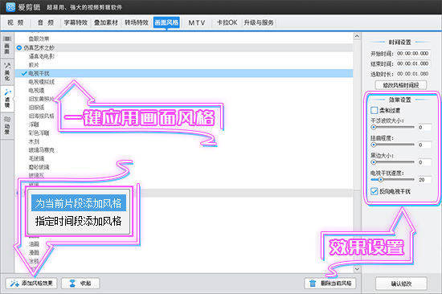Open the 动景 sidebar panel icon
Image resolution: width=442 pixels, height=294 pixels.
[x=7, y=125]
